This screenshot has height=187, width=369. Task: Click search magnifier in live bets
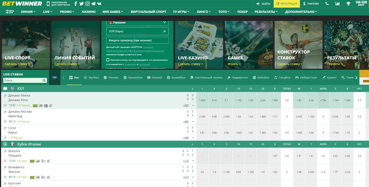pyautogui.click(x=44, y=81)
